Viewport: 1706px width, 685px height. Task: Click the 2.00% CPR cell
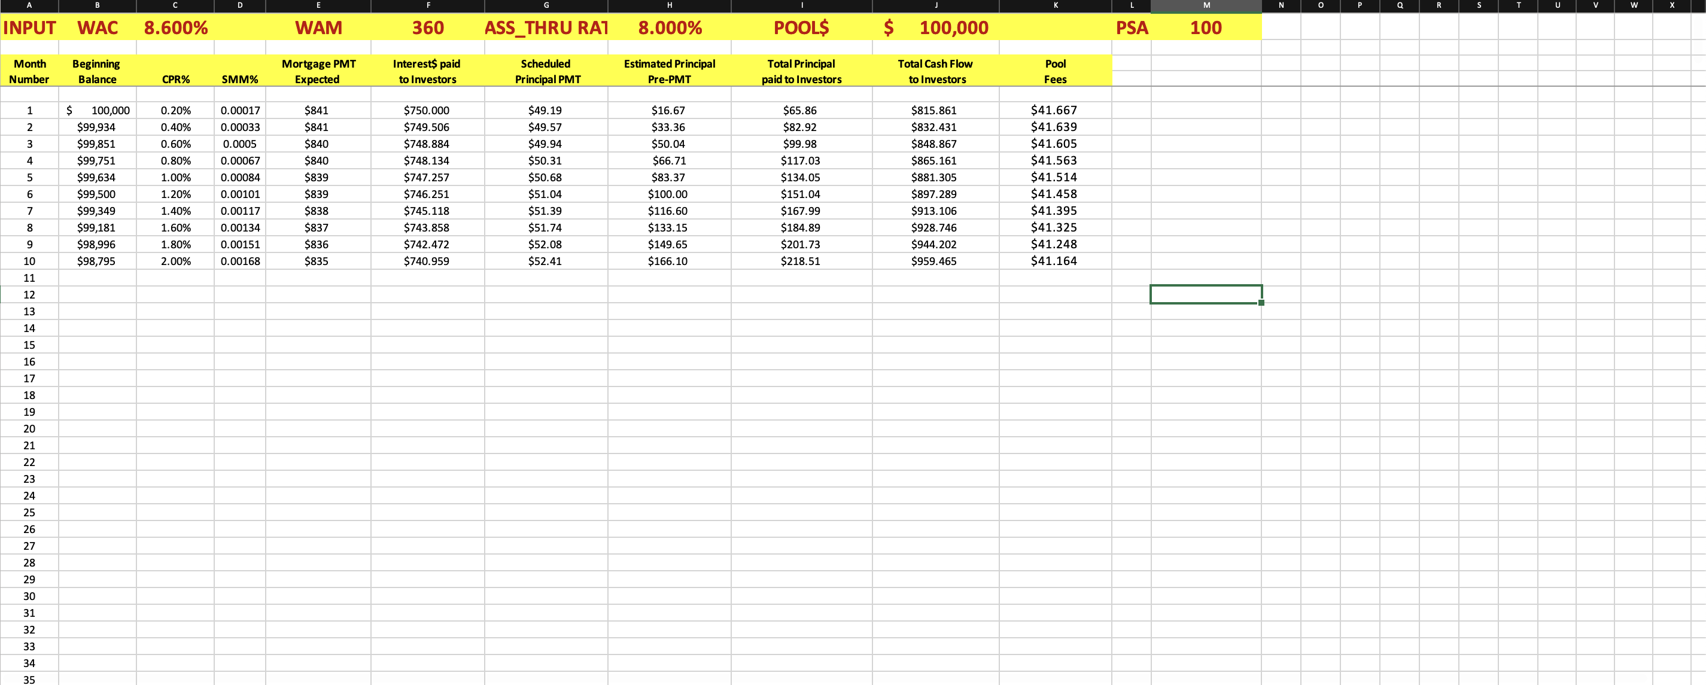[175, 261]
